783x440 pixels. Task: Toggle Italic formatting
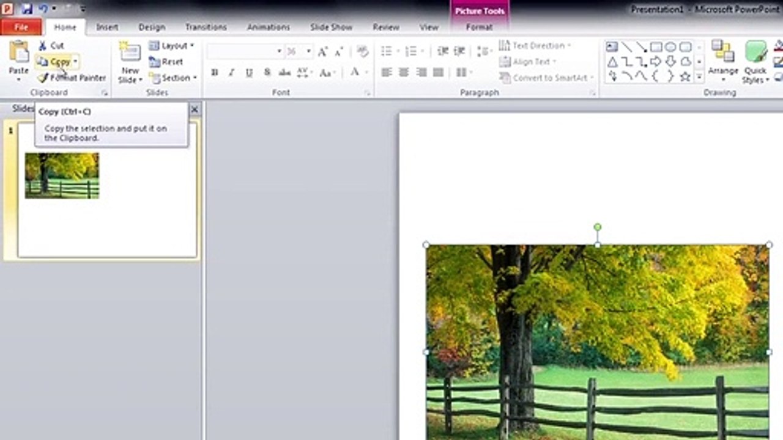[231, 73]
